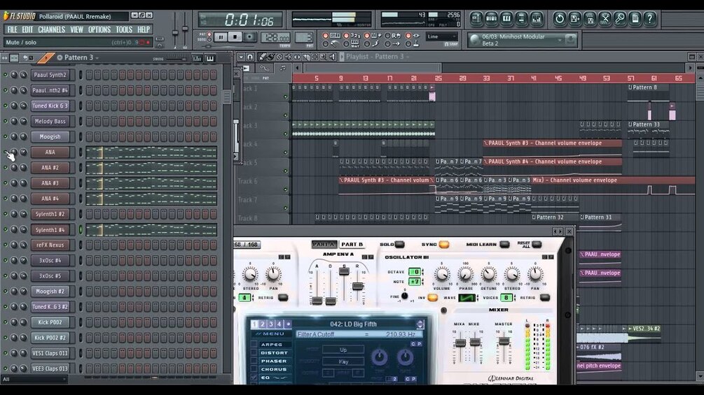This screenshot has width=704, height=395.
Task: Click the save-new-version disk icon
Action: point(574,18)
